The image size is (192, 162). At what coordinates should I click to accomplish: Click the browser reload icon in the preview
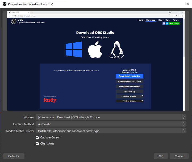15,16
